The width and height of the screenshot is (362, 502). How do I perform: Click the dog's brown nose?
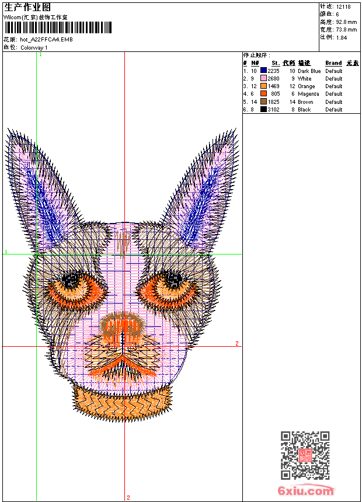point(121,328)
